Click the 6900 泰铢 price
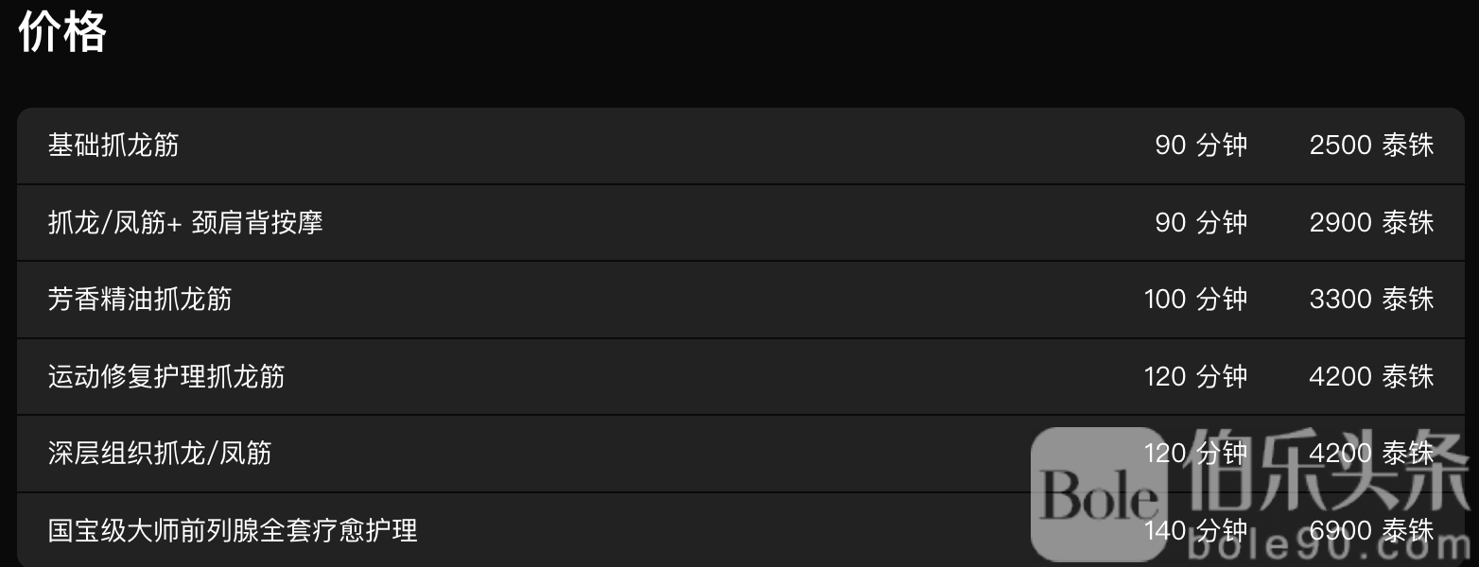 point(1371,530)
